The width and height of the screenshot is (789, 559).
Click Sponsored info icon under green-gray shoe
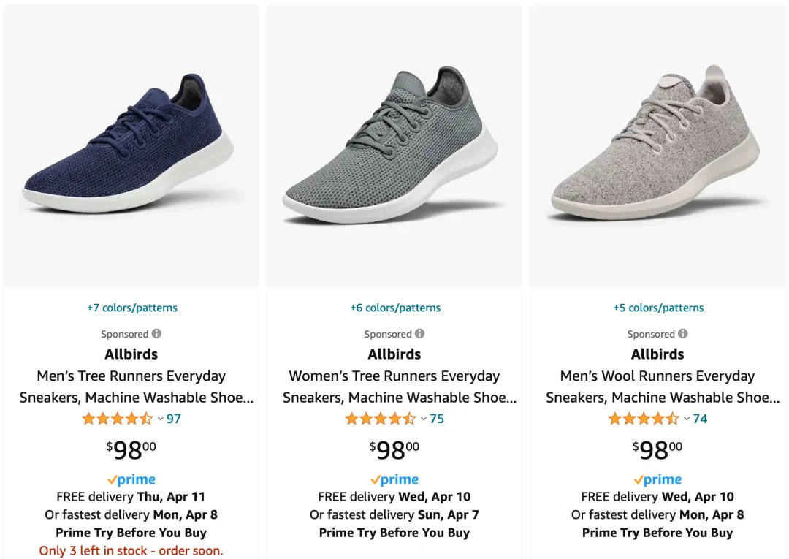pos(419,334)
